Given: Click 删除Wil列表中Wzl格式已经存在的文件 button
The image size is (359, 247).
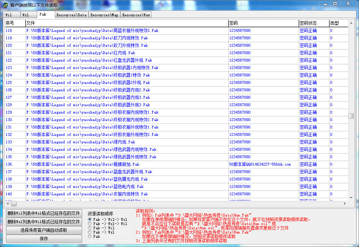Looking at the screenshot, I should (44, 213).
